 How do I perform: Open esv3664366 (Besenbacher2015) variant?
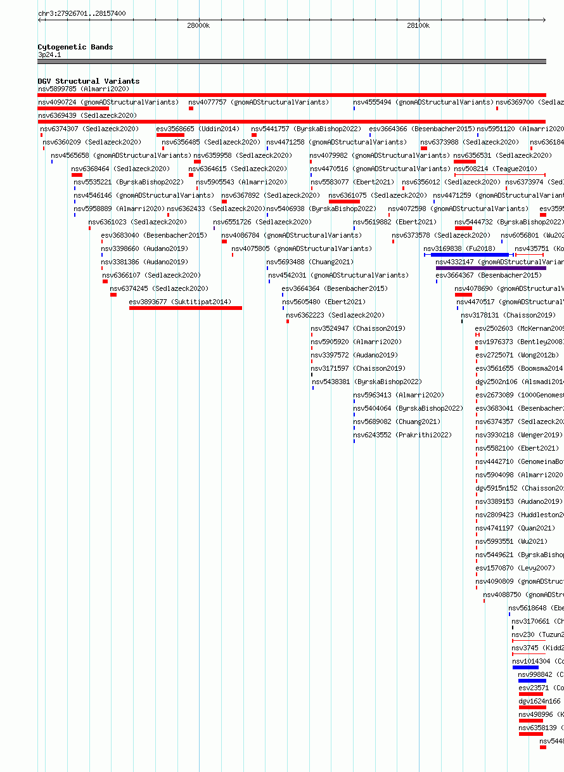coord(422,129)
